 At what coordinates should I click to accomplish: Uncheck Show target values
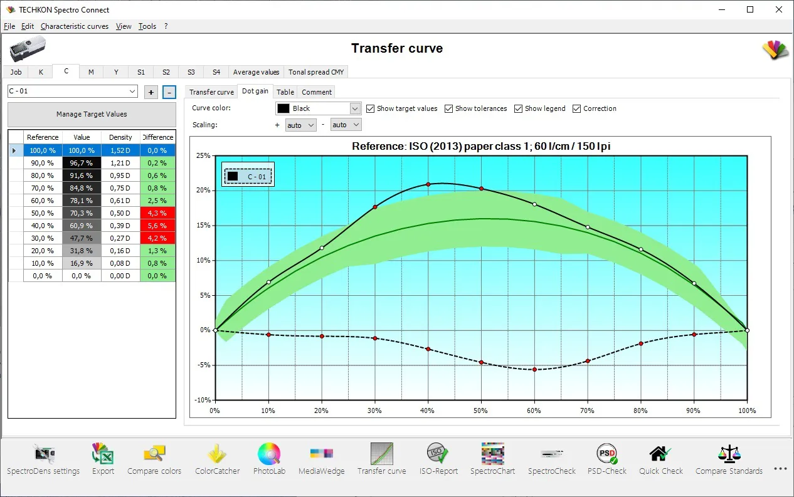tap(371, 108)
